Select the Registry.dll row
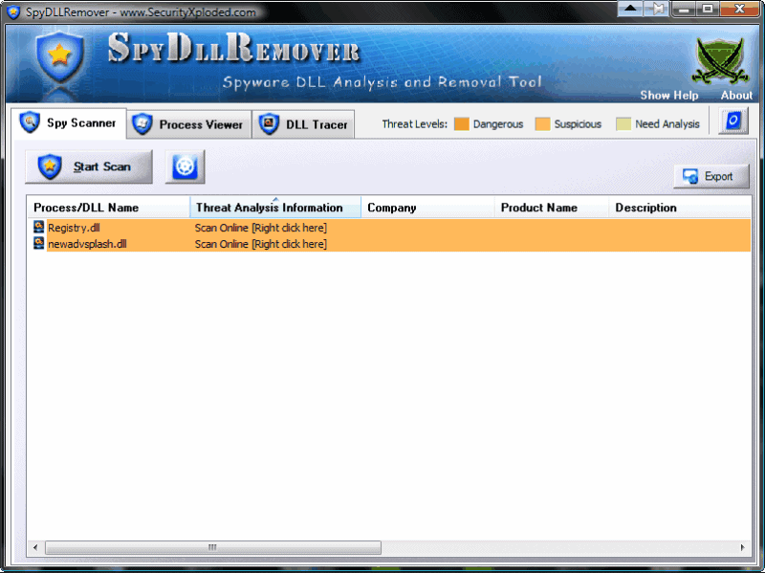The image size is (765, 573). pos(389,228)
